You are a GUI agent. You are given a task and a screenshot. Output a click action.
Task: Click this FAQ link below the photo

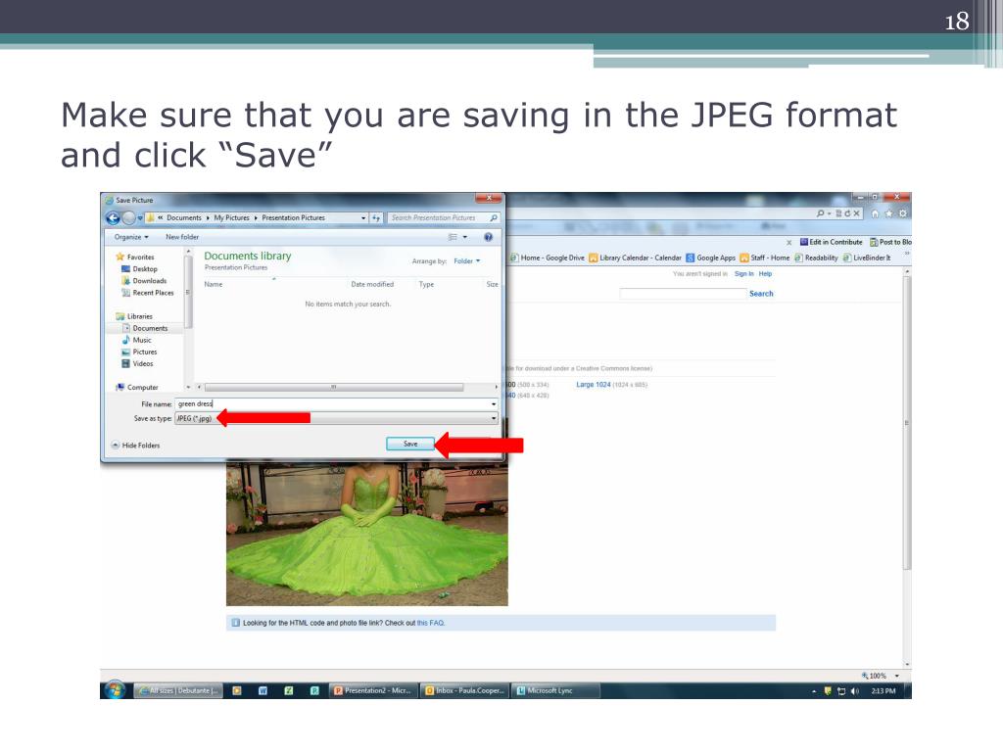point(431,623)
